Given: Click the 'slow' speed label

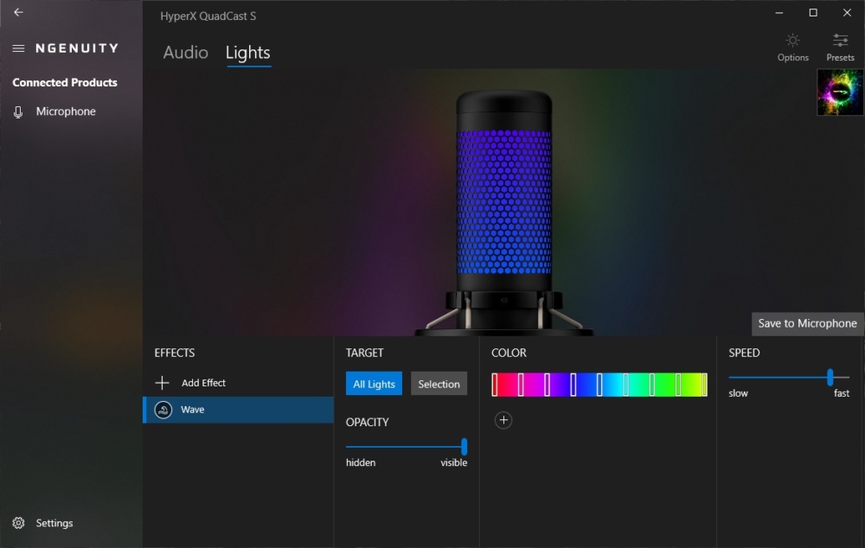Looking at the screenshot, I should [738, 393].
